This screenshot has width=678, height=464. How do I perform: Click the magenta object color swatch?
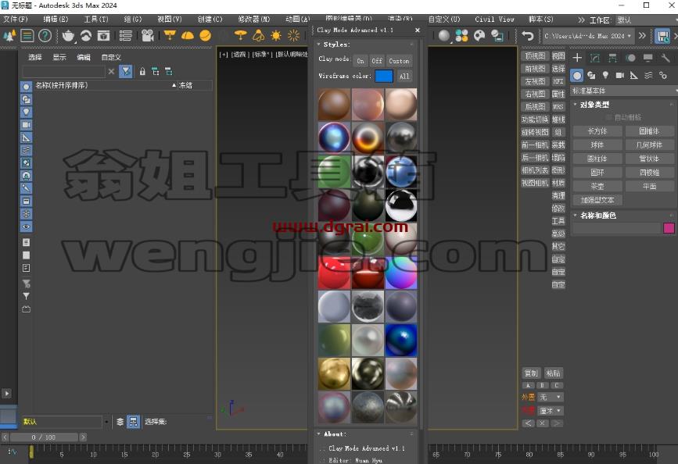pyautogui.click(x=669, y=228)
